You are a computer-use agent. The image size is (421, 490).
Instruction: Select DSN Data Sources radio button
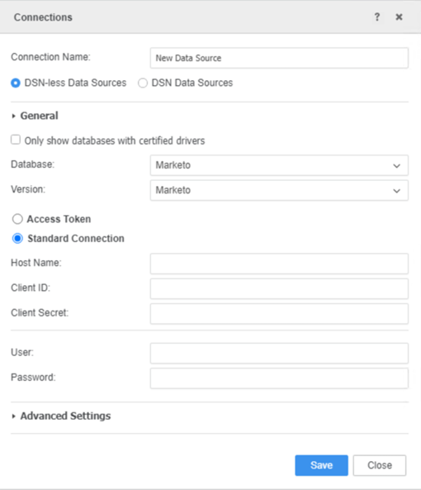[x=143, y=83]
